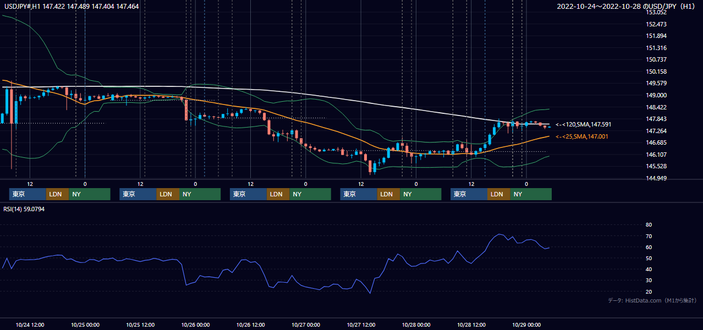This screenshot has width=703, height=330.
Task: Click the USDJPY#,H1 symbol header text
Action: (x=72, y=6)
